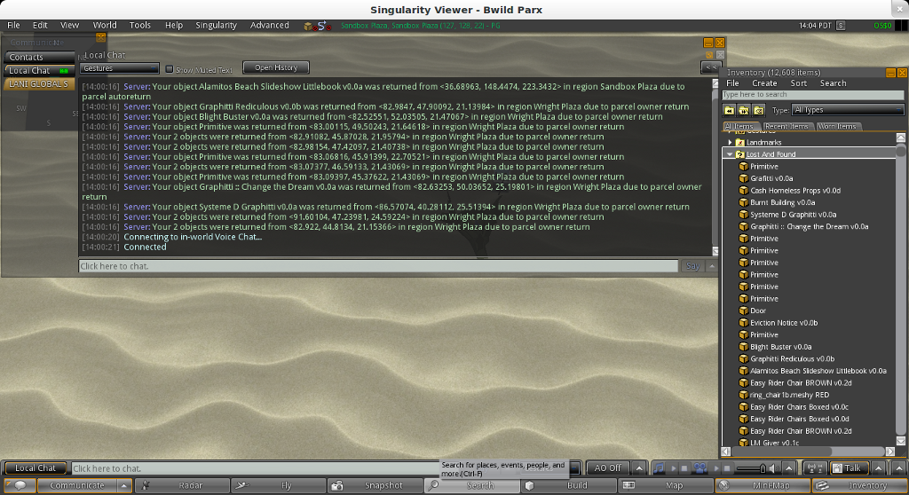Open the Inventory Create menu
The height and width of the screenshot is (495, 909).
pos(764,83)
